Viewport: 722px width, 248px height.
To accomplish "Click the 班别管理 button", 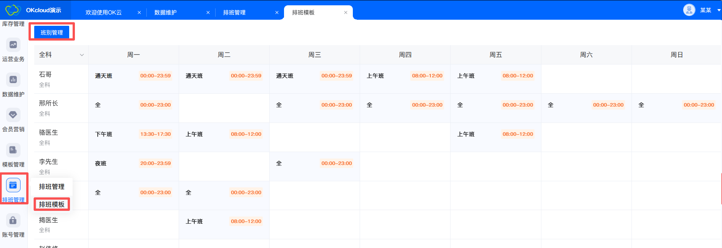I will (52, 33).
